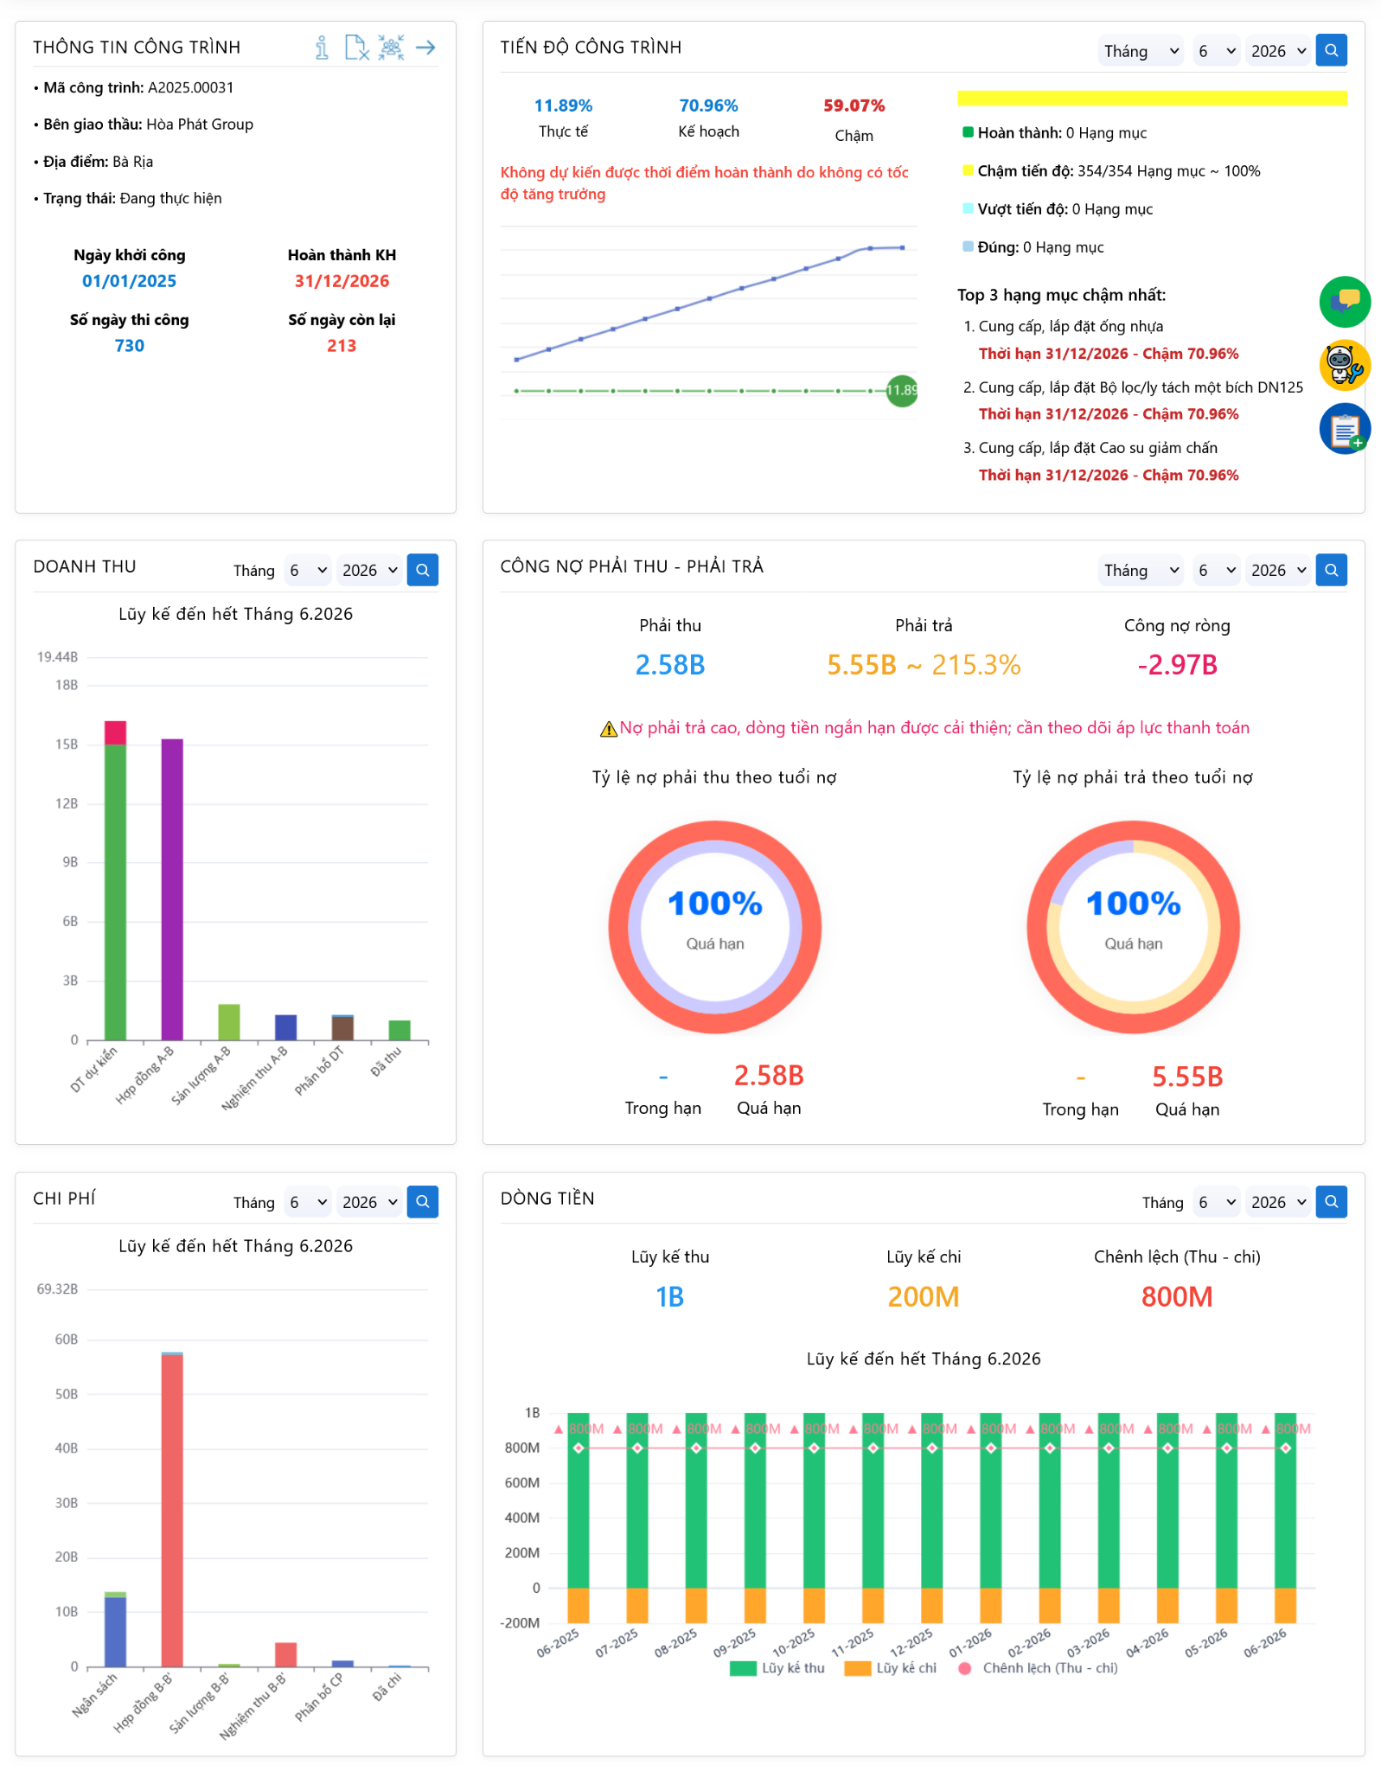The image size is (1381, 1771).
Task: Click the yellow progress bar in Tiến độ panel
Action: pyautogui.click(x=1152, y=99)
